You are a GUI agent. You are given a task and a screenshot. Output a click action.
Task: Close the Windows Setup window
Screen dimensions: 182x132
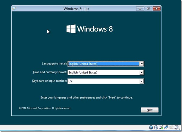click(157, 9)
